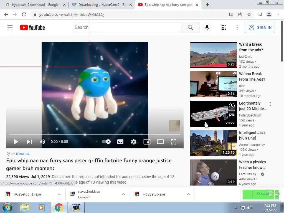Viewport: 284px width, 213px height.
Task: Open 'Want a break from the ads?' thumbnail
Action: (x=214, y=55)
